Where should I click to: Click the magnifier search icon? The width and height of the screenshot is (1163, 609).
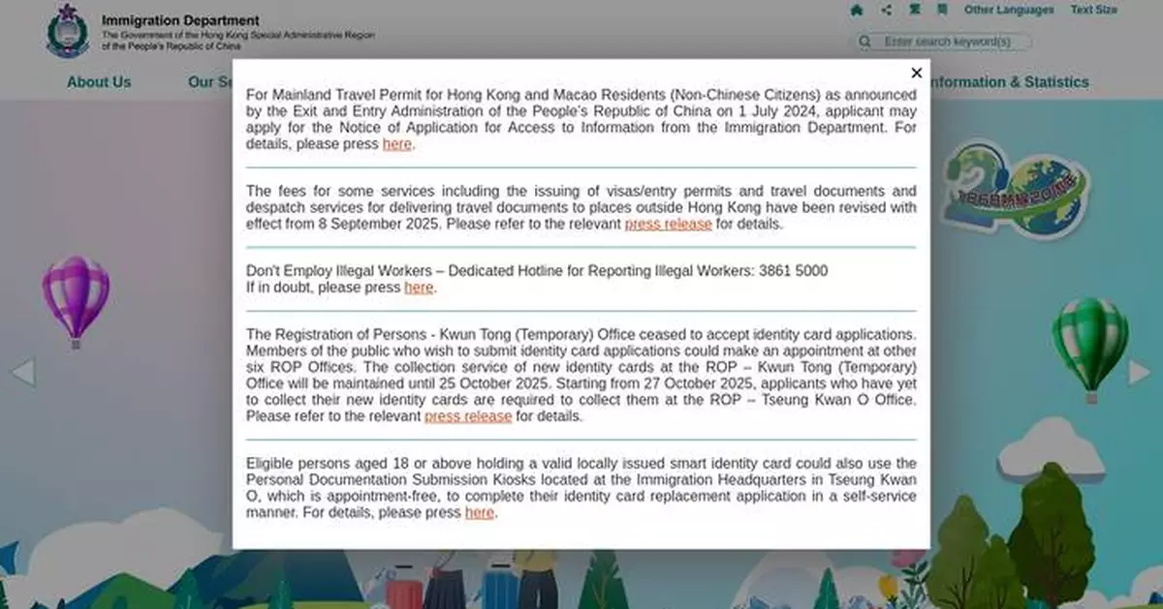coord(864,42)
